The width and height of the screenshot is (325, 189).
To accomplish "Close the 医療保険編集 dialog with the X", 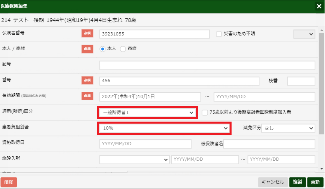I will coord(319,6).
